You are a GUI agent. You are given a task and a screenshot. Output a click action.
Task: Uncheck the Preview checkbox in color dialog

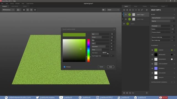click(64, 67)
